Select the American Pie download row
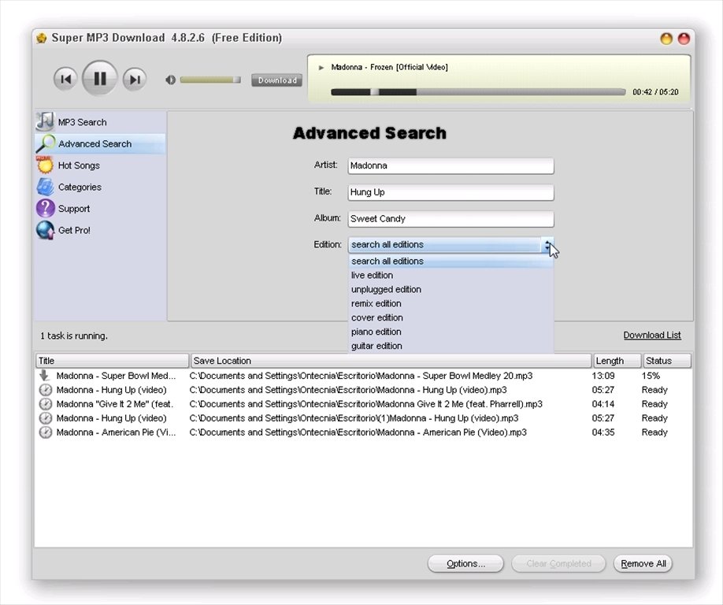 363,432
